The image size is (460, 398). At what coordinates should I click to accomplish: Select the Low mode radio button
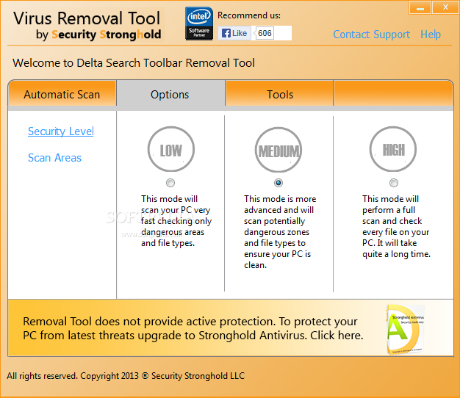pos(170,183)
